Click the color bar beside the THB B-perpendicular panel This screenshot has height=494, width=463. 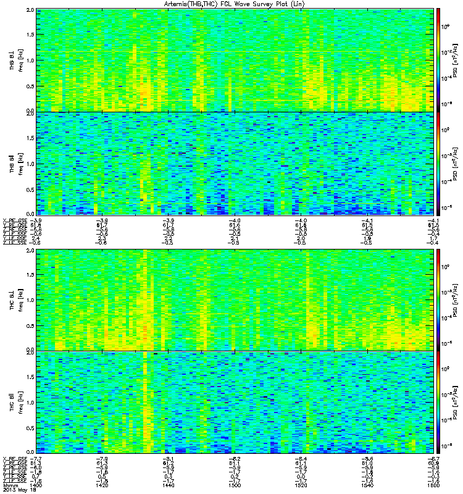coord(438,60)
